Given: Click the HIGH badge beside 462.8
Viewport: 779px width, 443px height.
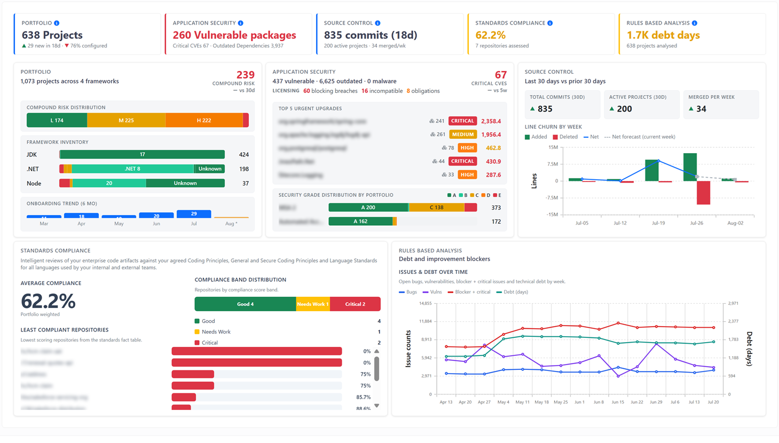Looking at the screenshot, I should click(x=467, y=148).
